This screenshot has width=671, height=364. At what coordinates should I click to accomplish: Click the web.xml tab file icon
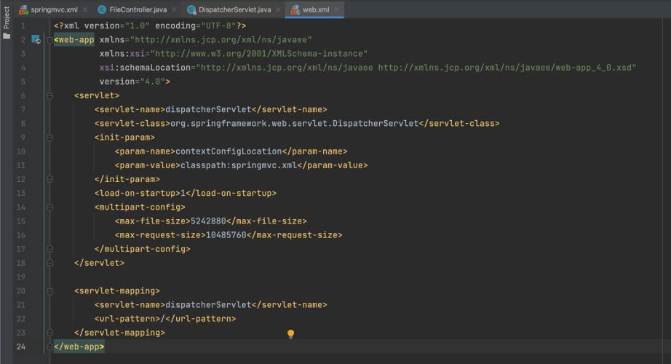point(296,10)
